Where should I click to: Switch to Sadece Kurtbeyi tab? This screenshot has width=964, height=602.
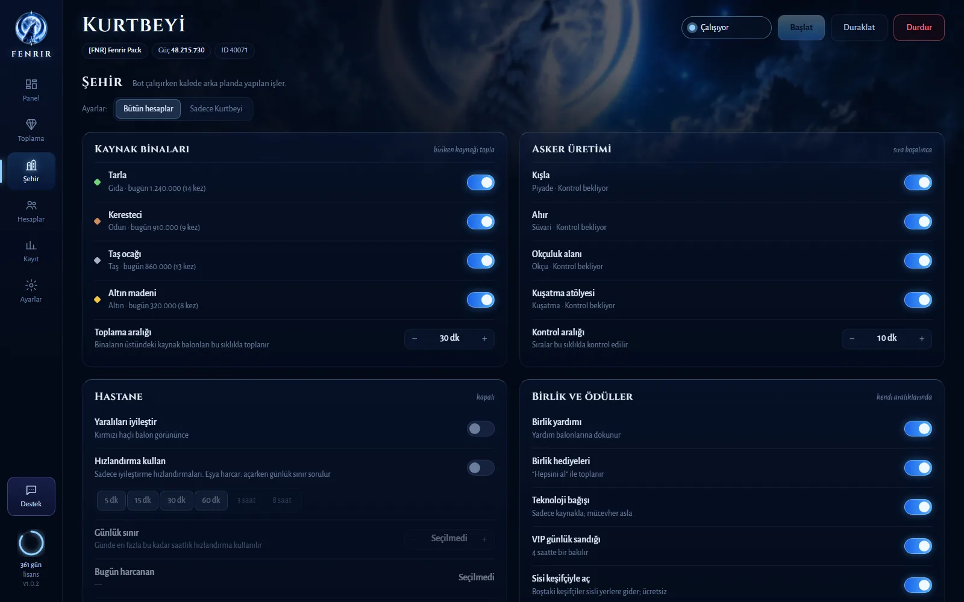click(x=216, y=109)
